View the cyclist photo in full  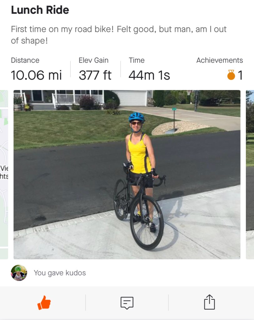[x=127, y=175]
